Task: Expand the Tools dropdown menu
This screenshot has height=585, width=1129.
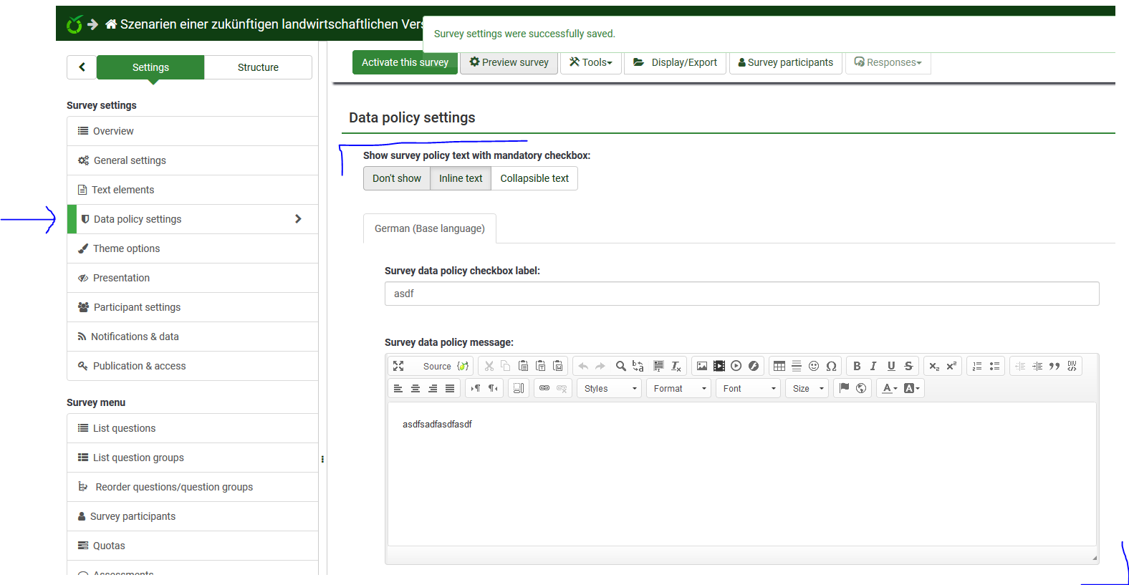Action: [x=591, y=62]
